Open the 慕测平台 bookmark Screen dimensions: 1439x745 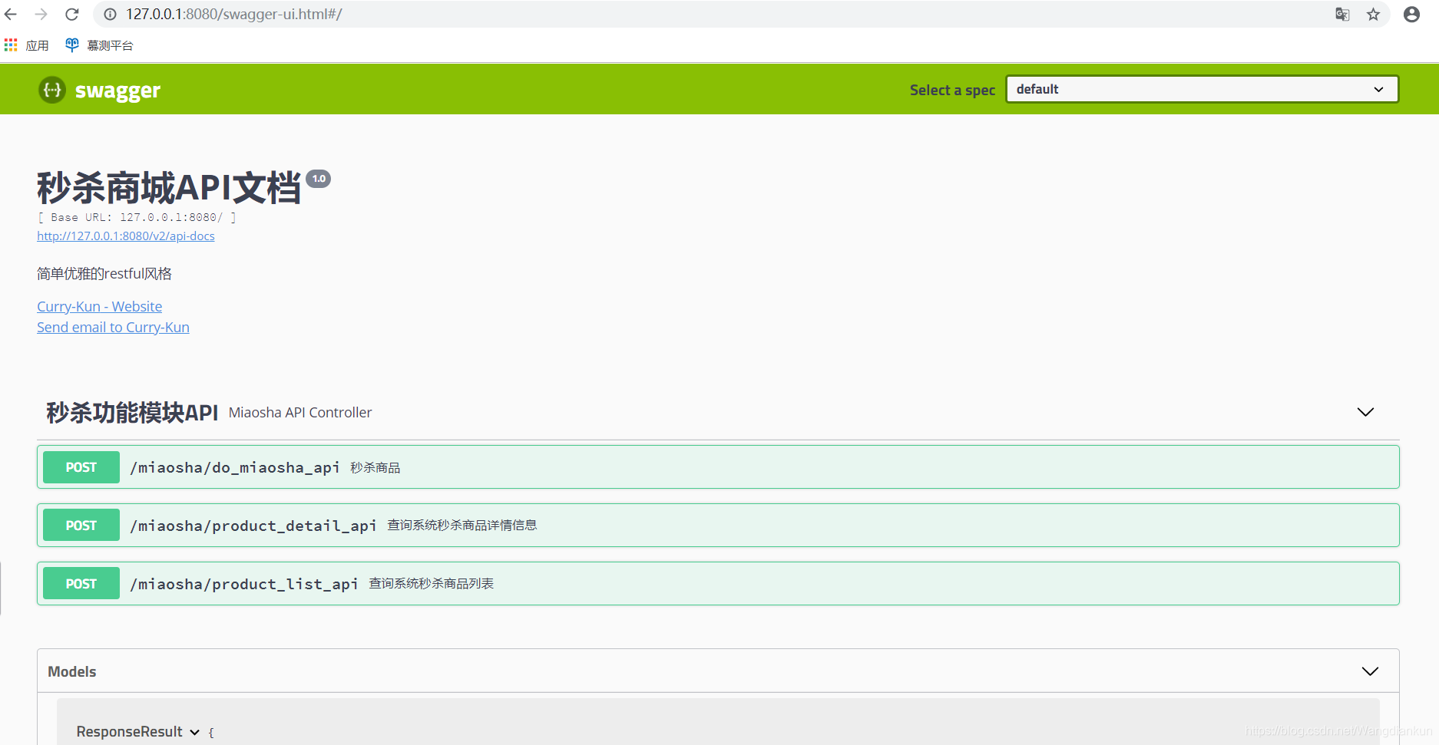(x=99, y=45)
